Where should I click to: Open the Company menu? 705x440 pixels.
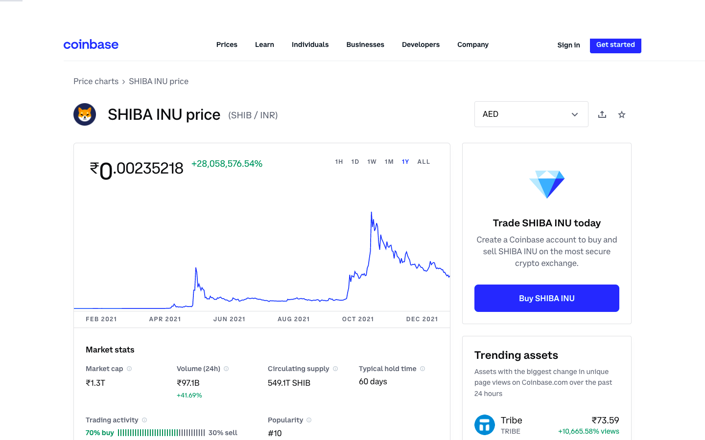(473, 44)
